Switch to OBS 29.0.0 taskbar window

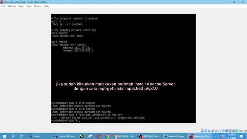(x=149, y=136)
